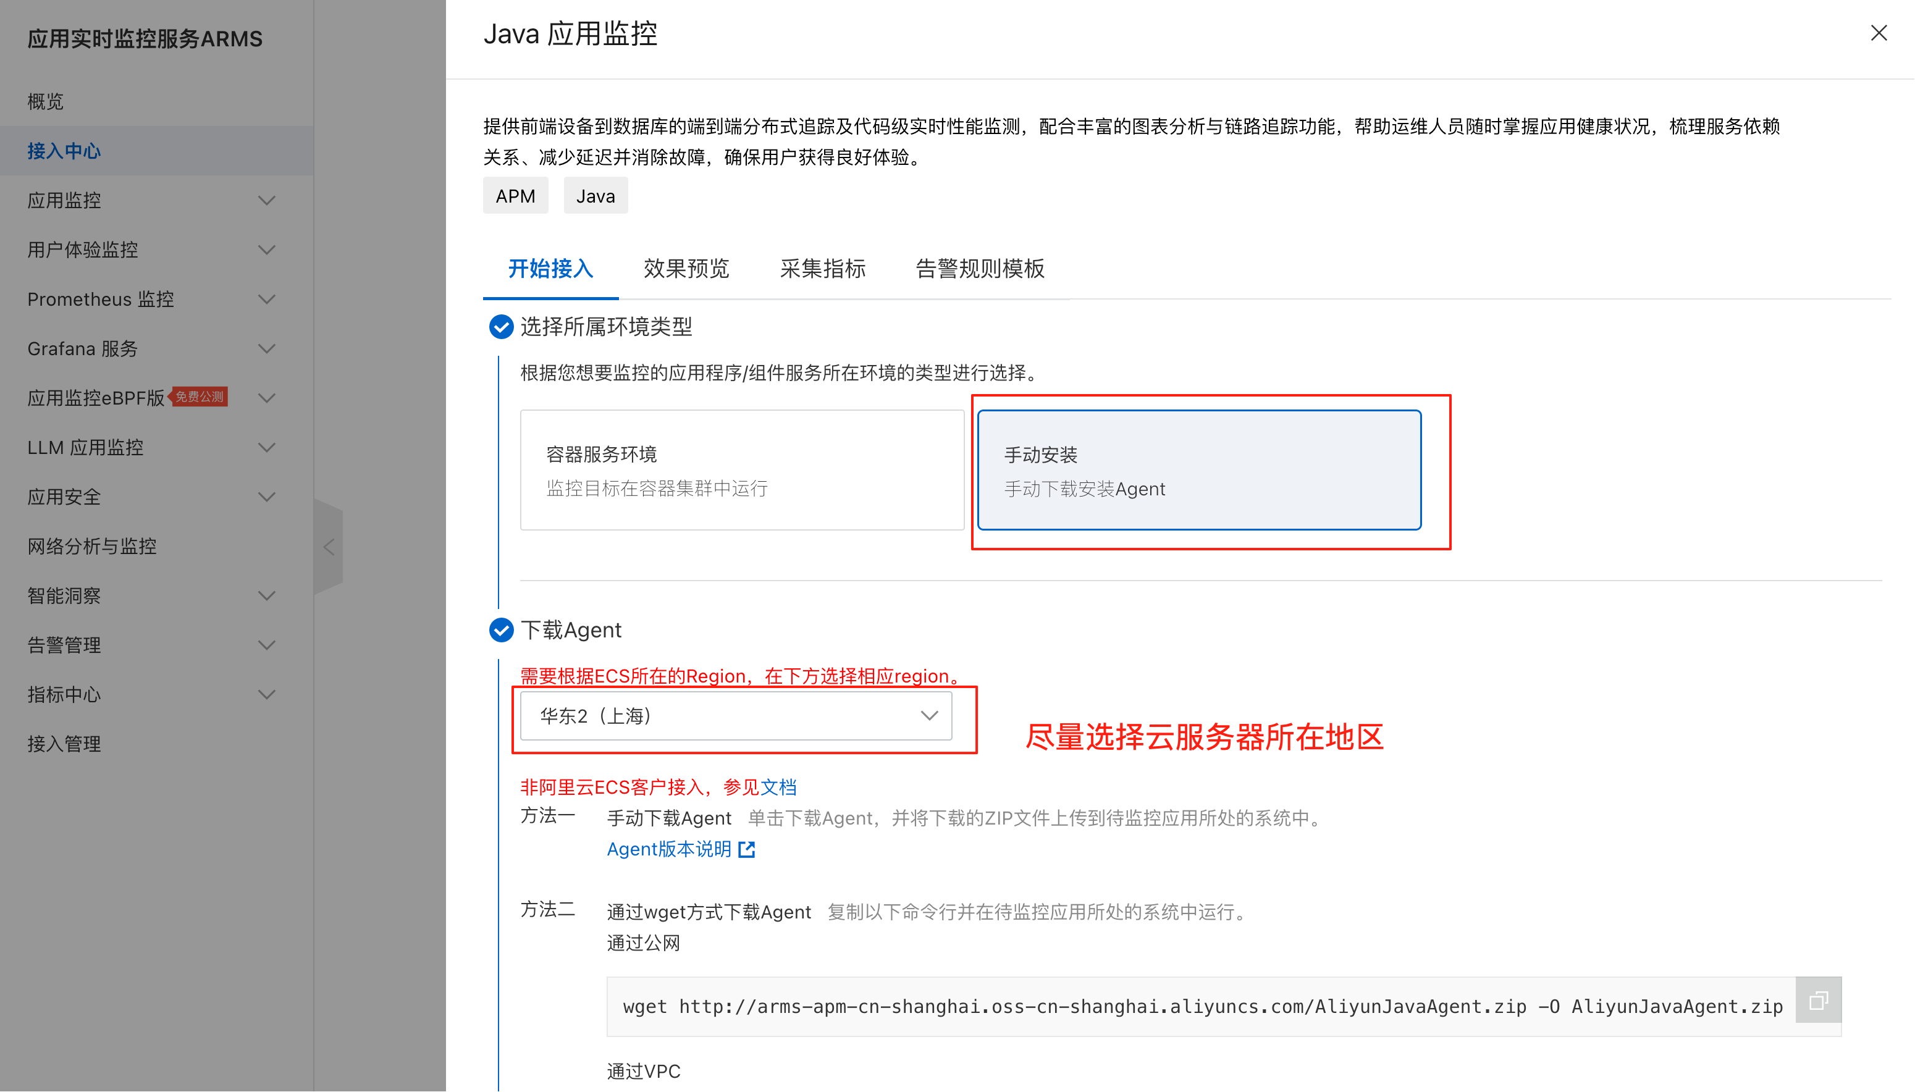Open 接入管理 in the sidebar
Viewport: 1915px width, 1092px height.
pyautogui.click(x=64, y=744)
